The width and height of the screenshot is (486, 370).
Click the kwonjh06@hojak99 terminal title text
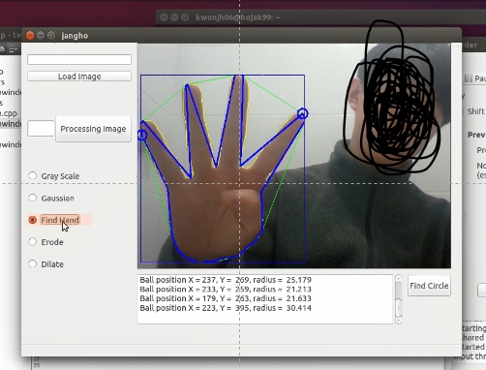[237, 17]
